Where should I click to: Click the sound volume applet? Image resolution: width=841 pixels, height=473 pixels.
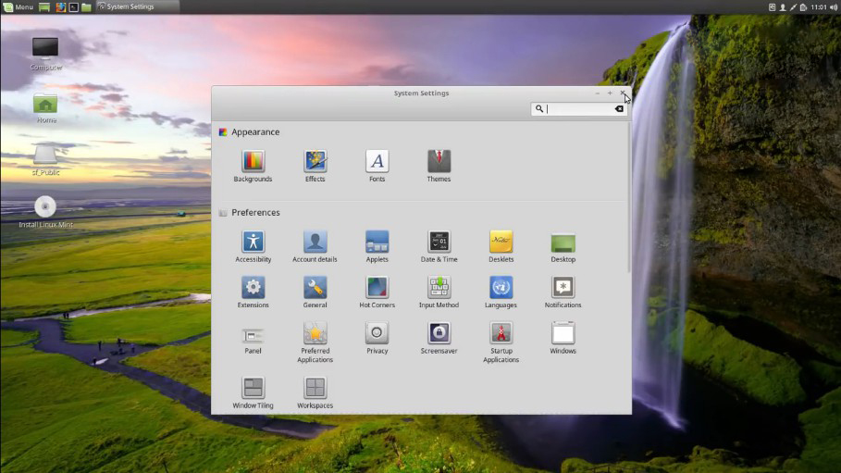[x=834, y=7]
